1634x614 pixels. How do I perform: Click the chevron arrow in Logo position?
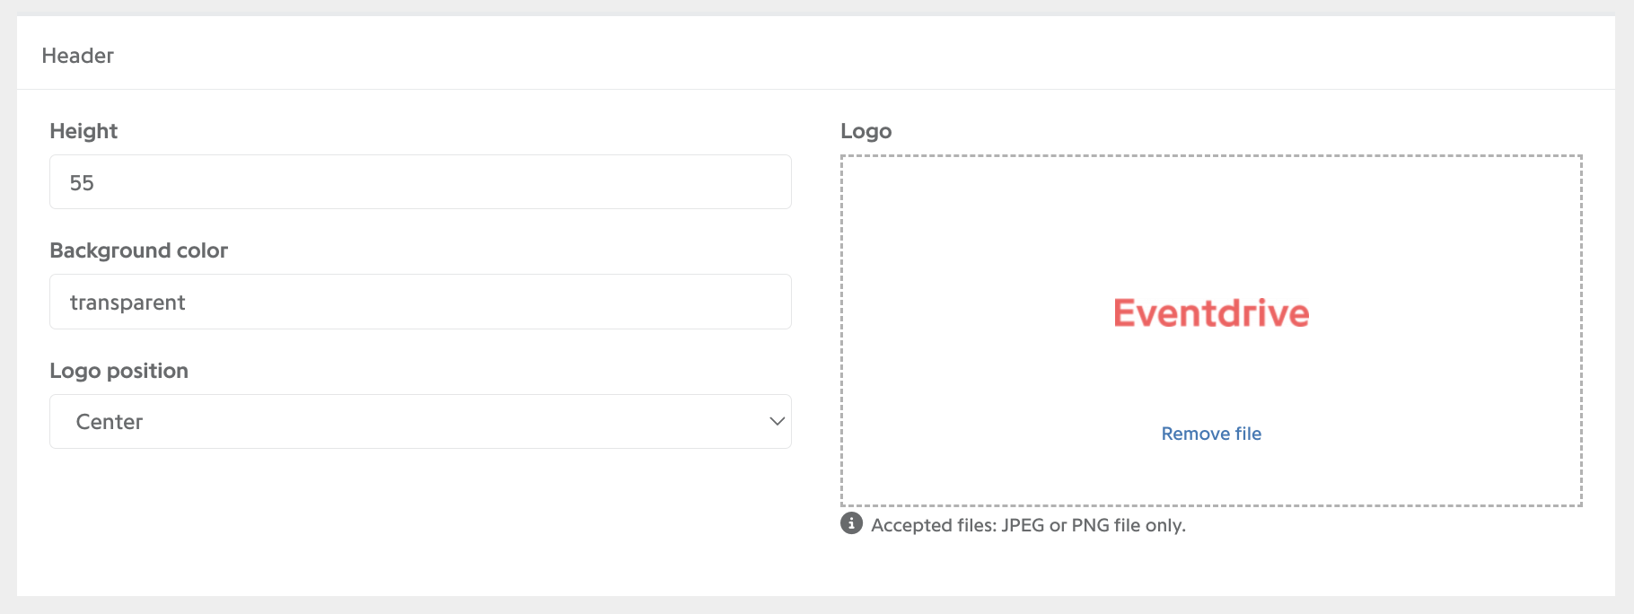[777, 421]
